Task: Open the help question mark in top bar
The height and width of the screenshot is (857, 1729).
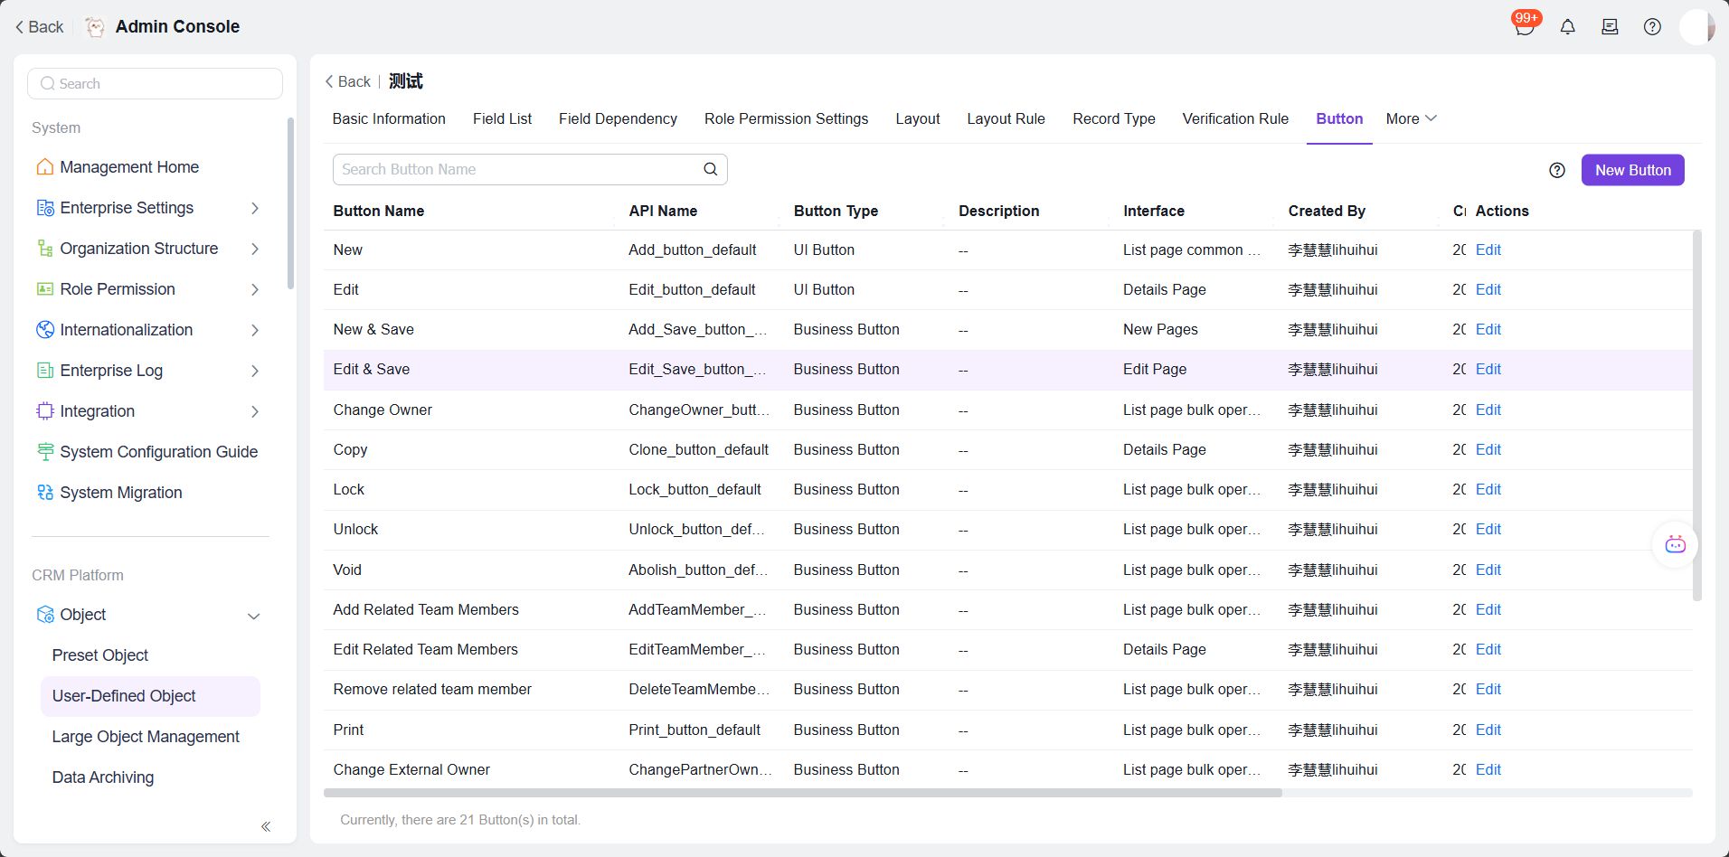Action: coord(1653,26)
